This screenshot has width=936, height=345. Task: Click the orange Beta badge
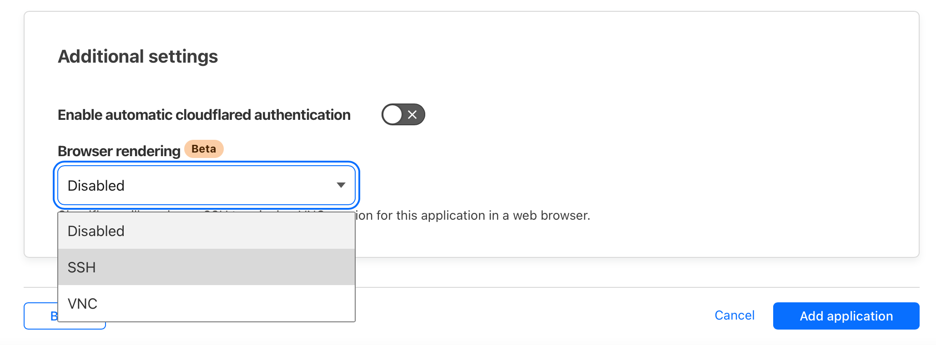point(204,149)
